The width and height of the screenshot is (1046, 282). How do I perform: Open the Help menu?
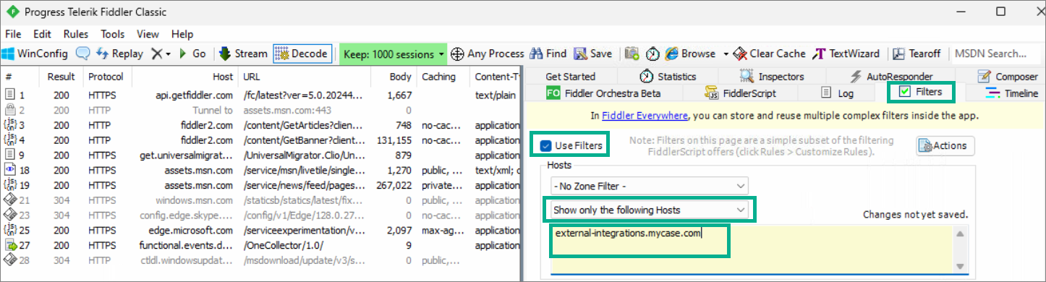pos(182,34)
